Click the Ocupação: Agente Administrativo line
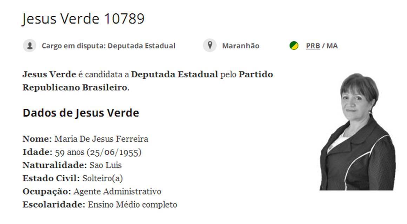The width and height of the screenshot is (407, 224). coord(92,191)
